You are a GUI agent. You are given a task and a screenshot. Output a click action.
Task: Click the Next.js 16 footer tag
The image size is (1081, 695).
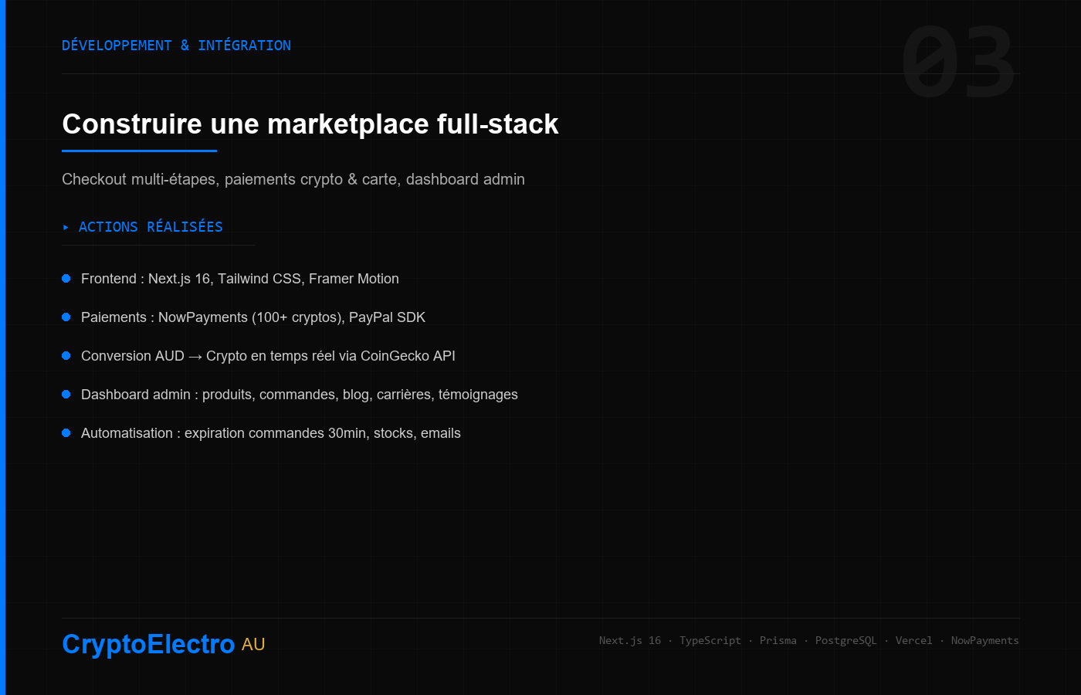pos(630,640)
